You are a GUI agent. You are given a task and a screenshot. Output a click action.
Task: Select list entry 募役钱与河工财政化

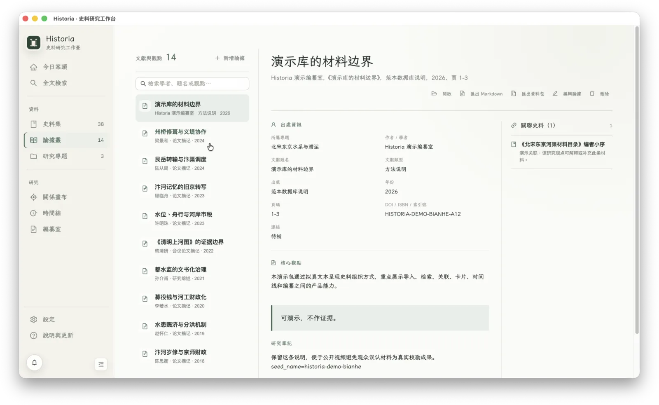point(192,301)
